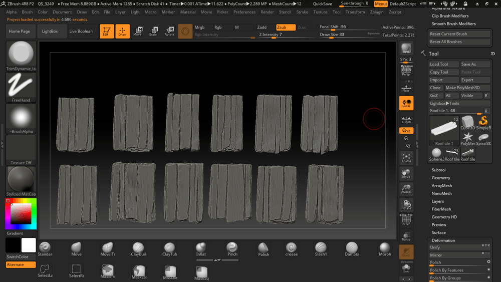Collapse the Deformation section
The height and width of the screenshot is (282, 501).
pyautogui.click(x=443, y=240)
